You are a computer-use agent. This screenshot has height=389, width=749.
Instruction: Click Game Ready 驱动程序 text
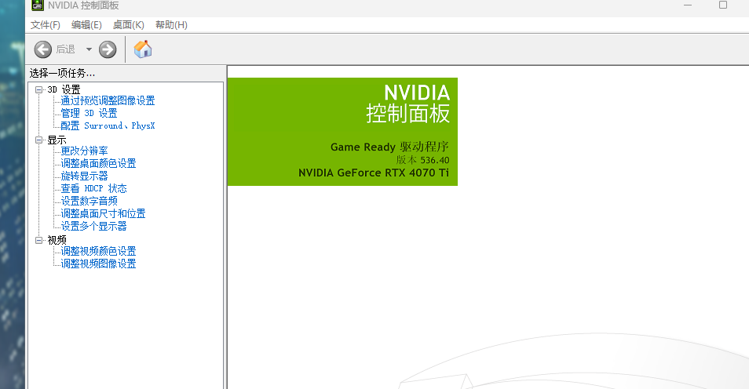389,147
